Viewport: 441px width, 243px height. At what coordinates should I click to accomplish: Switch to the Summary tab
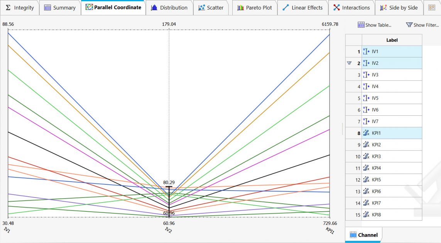tap(60, 8)
